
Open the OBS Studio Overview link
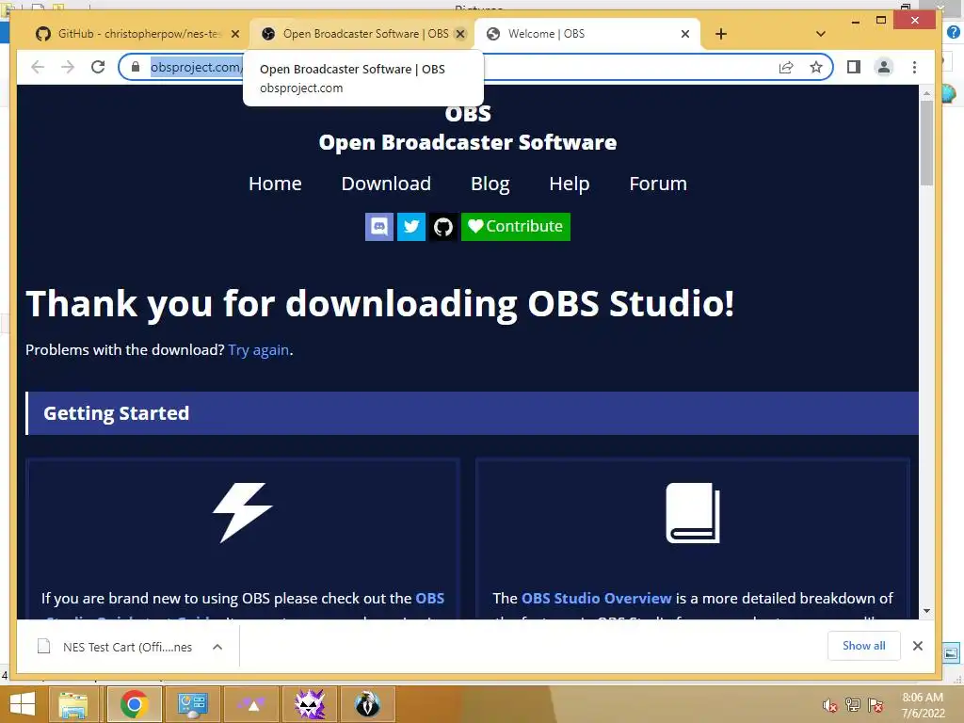coord(596,598)
